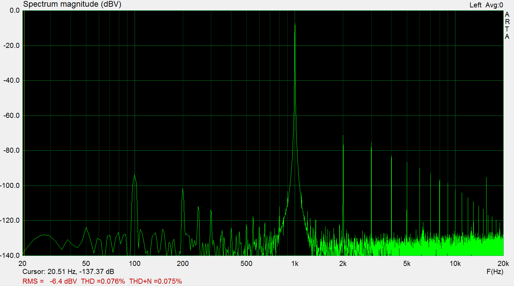Image resolution: width=514 pixels, height=286 pixels.
Task: Click the 'Avg:0' averaging readout
Action: (x=494, y=5)
